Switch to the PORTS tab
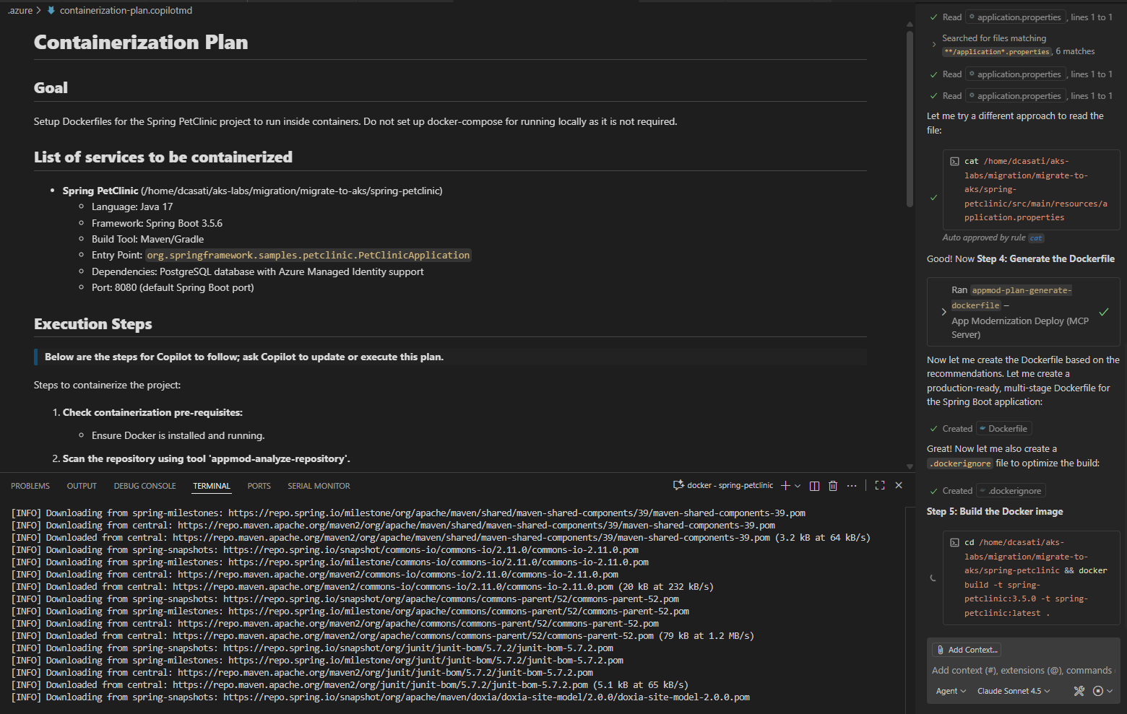The width and height of the screenshot is (1127, 714). point(259,485)
